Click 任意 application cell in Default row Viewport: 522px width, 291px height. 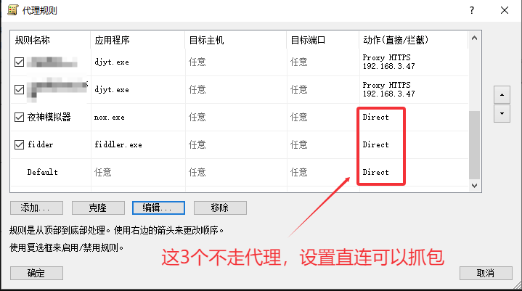(102, 172)
